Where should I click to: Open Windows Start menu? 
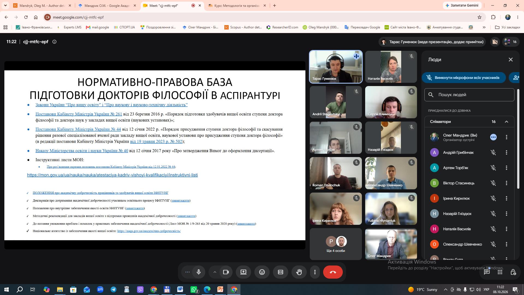6,290
